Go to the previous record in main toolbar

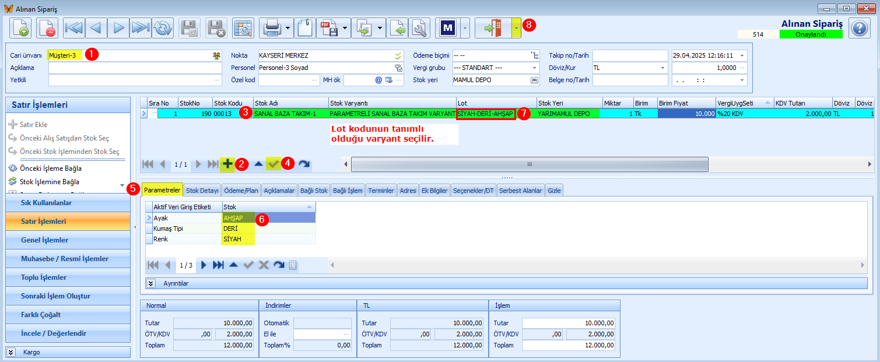96,28
